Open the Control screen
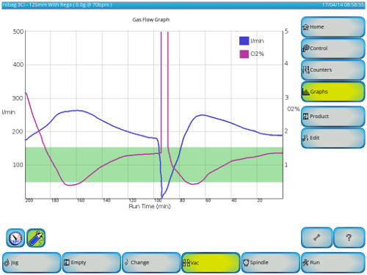 [333, 48]
